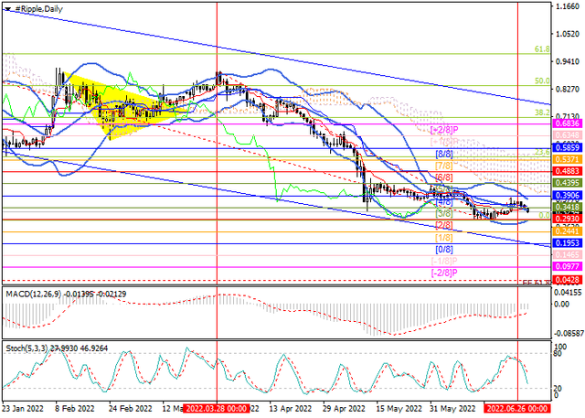Click the 0.0428 red price label
The height and width of the screenshot is (418, 585).
click(567, 280)
